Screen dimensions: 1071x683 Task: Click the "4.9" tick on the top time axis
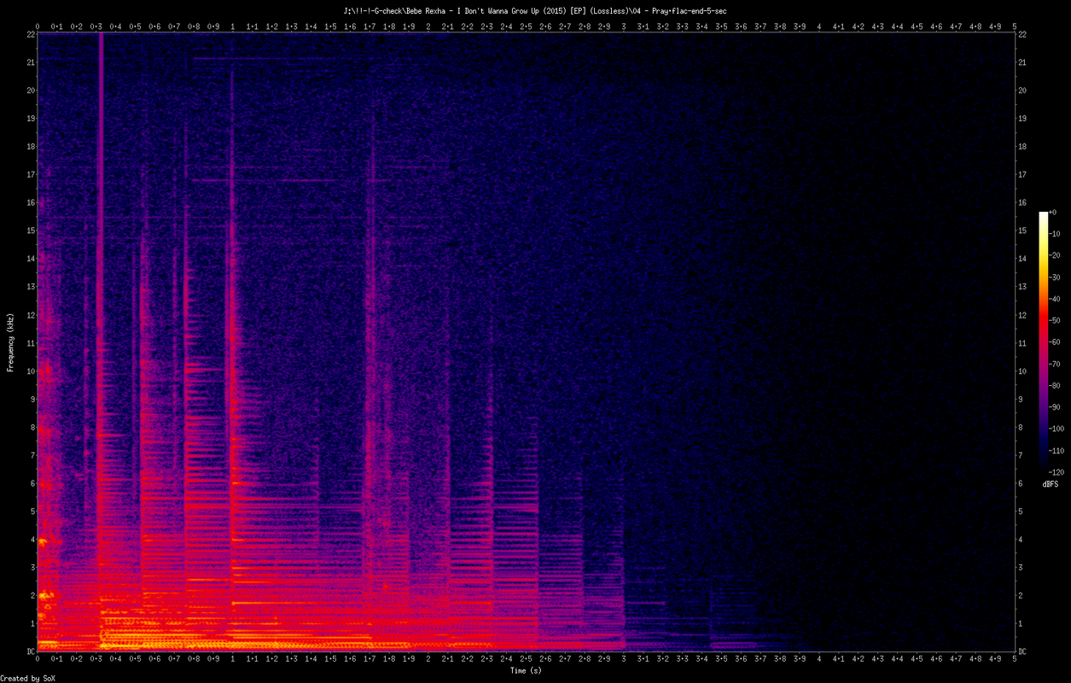click(995, 26)
